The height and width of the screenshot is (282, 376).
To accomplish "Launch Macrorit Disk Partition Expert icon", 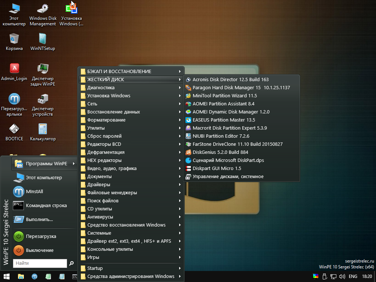I will 188,128.
